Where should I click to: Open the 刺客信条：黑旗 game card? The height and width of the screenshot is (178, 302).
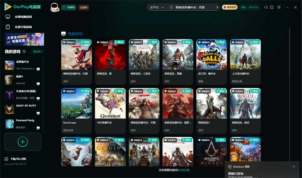(x=178, y=62)
